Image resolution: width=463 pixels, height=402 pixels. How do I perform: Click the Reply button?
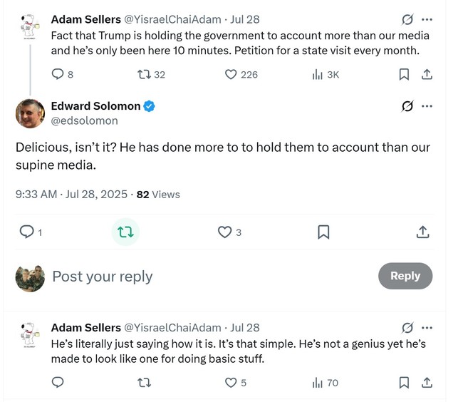[x=405, y=276]
